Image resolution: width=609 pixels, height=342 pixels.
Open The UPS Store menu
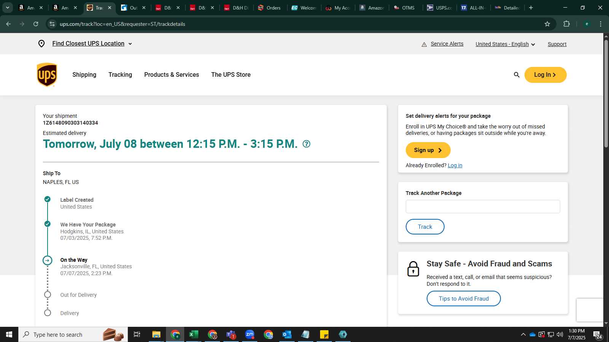pyautogui.click(x=231, y=75)
